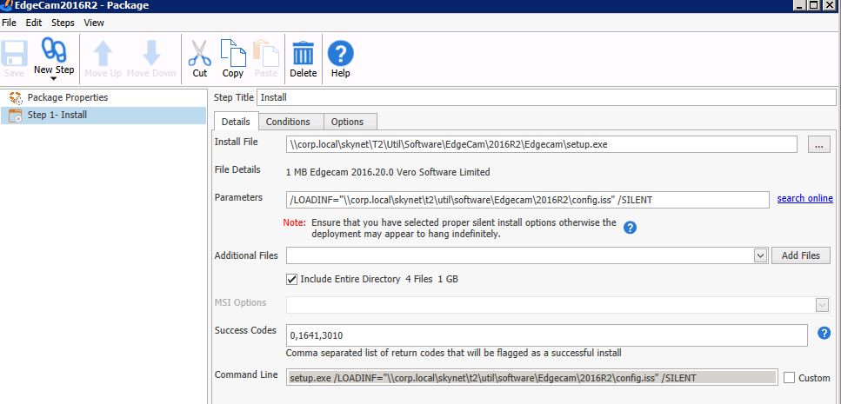The height and width of the screenshot is (404, 841).
Task: Expand the Additional Files dropdown
Action: (759, 255)
